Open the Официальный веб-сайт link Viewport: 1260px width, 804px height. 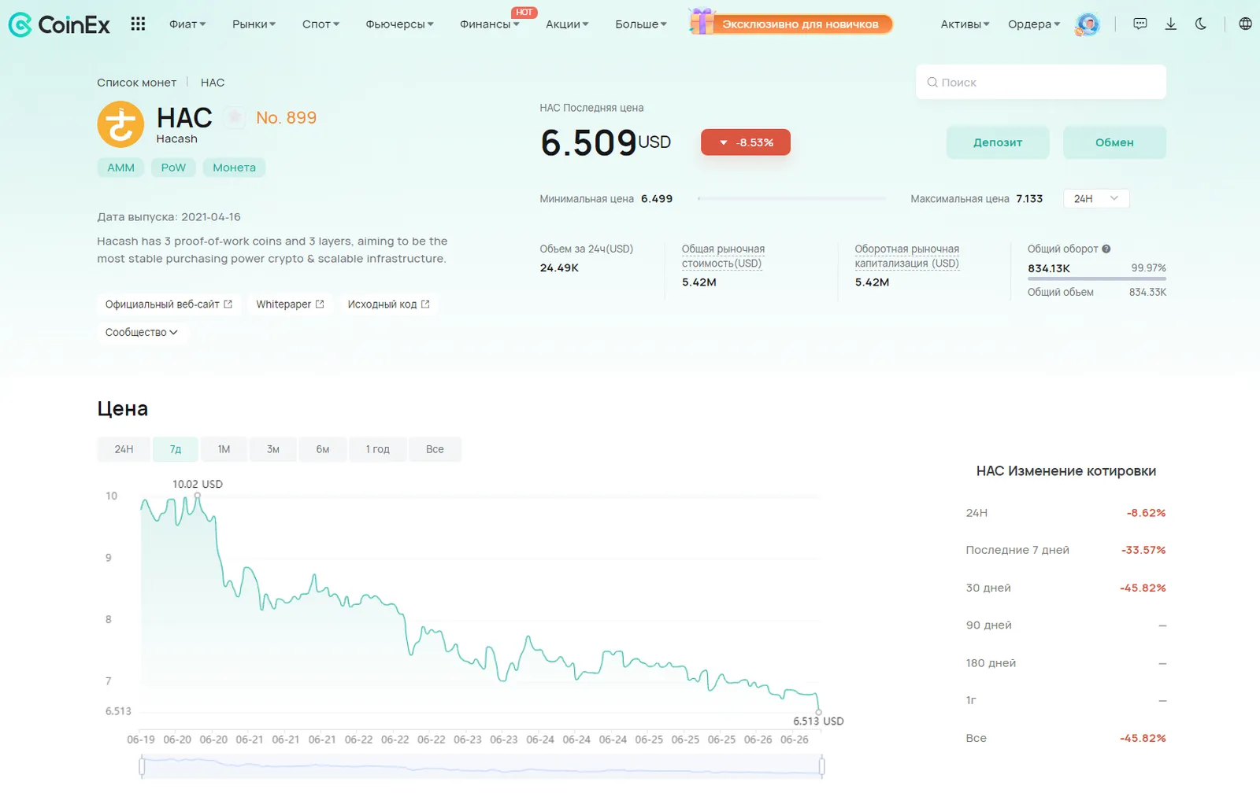[x=169, y=304]
